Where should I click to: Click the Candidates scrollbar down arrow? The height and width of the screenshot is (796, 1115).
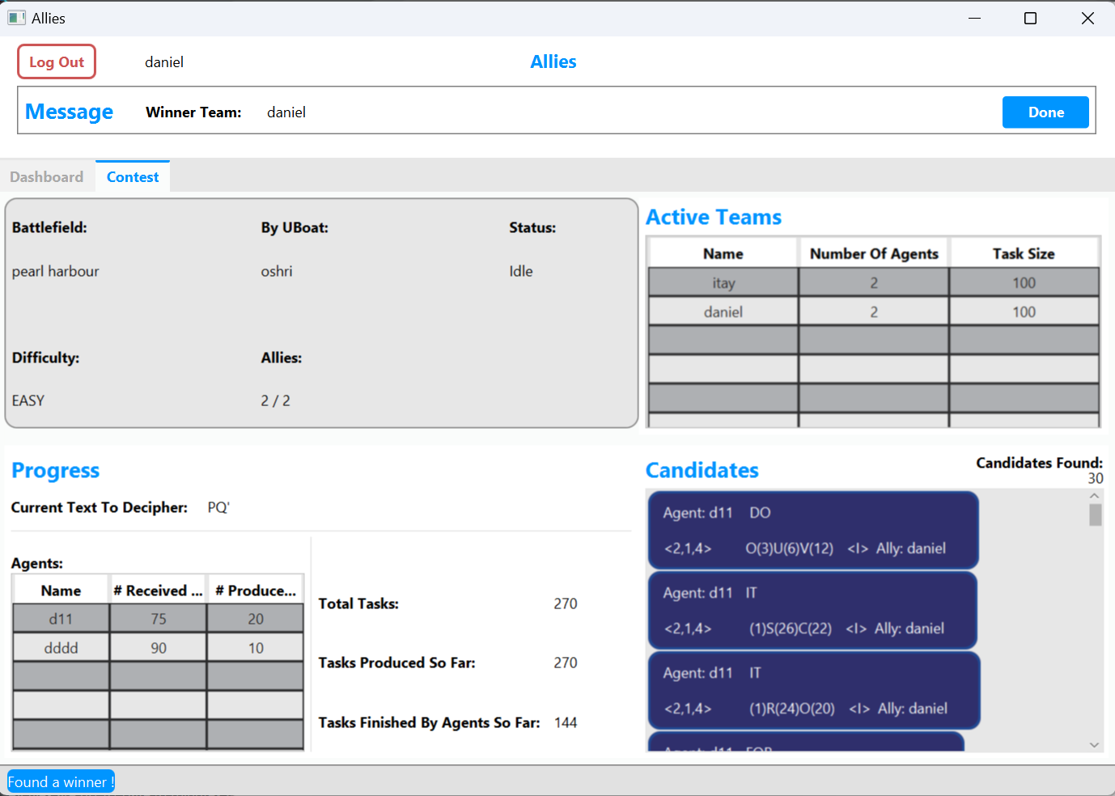click(1095, 745)
